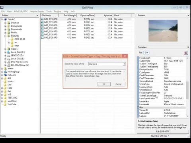Select the 2016-03-06 folder
The width and height of the screenshot is (191, 143).
19,39
